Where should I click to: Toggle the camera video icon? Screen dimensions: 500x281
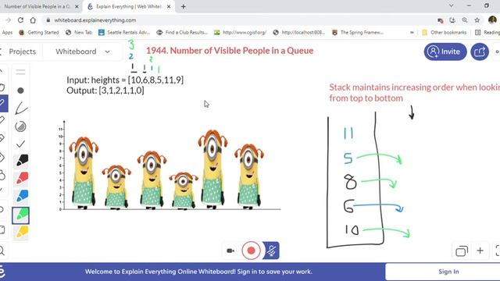pyautogui.click(x=230, y=251)
